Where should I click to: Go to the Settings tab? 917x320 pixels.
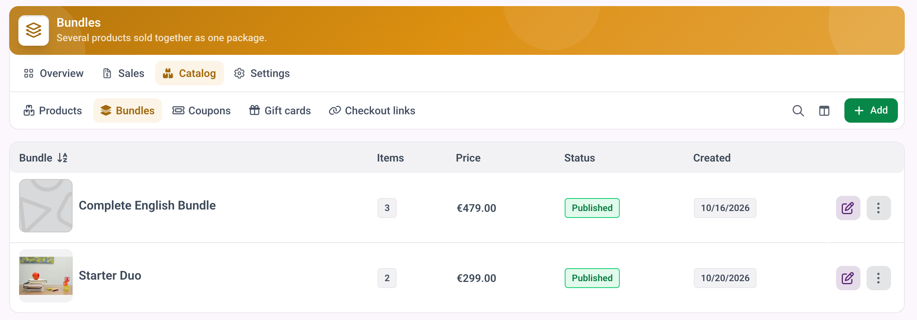262,73
